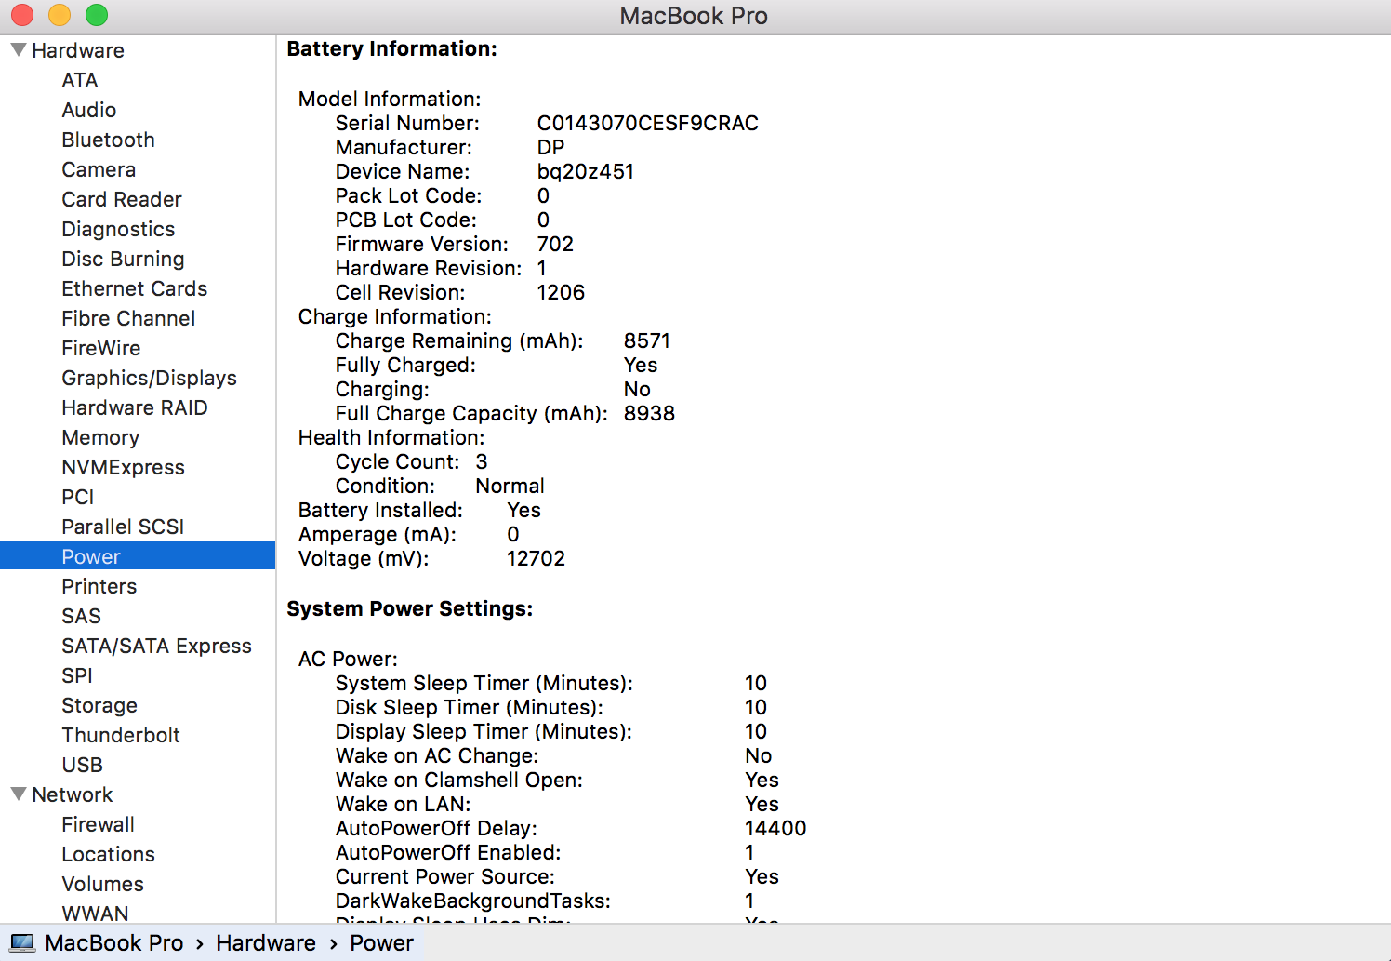This screenshot has height=961, width=1391.
Task: Select the highlighted Power entry
Action: [138, 556]
